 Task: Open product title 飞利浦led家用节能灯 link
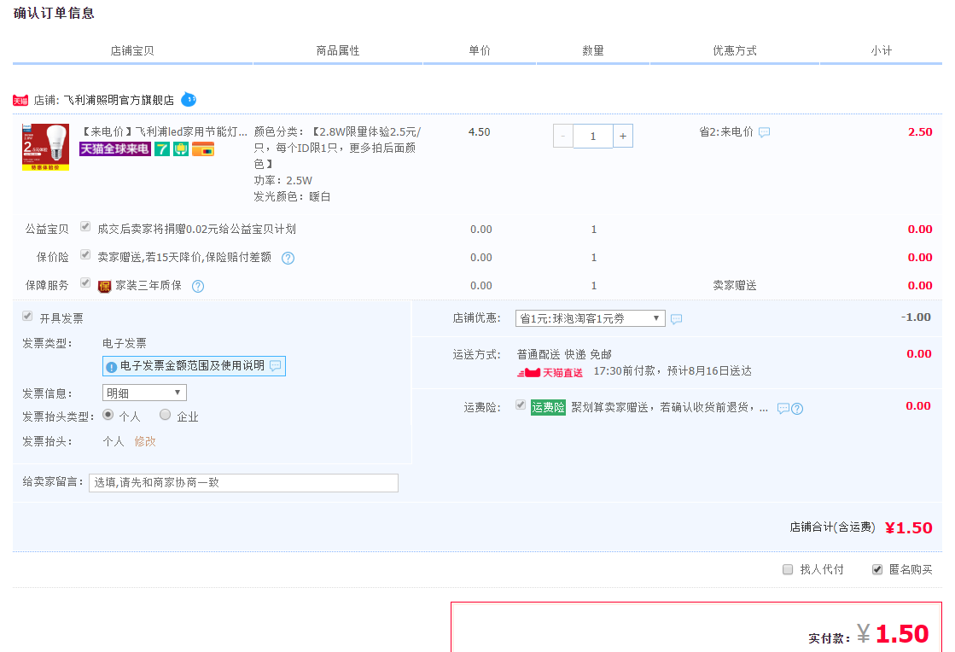click(164, 131)
